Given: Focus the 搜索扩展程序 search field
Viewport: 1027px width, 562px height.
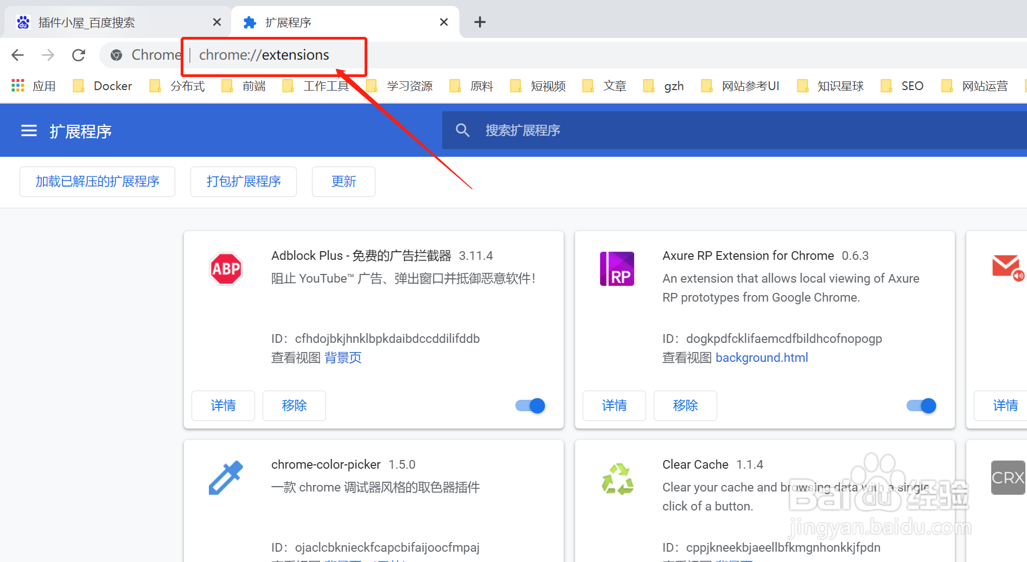Looking at the screenshot, I should (x=734, y=130).
